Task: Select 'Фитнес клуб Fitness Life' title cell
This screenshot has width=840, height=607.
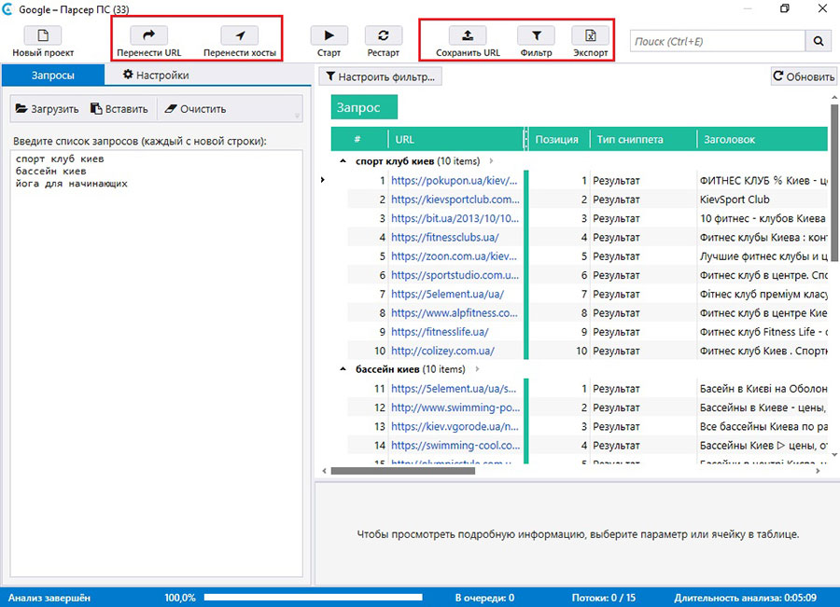Action: click(763, 332)
